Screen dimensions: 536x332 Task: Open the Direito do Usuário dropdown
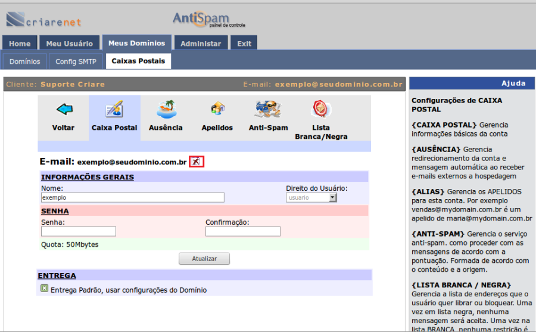pos(311,197)
